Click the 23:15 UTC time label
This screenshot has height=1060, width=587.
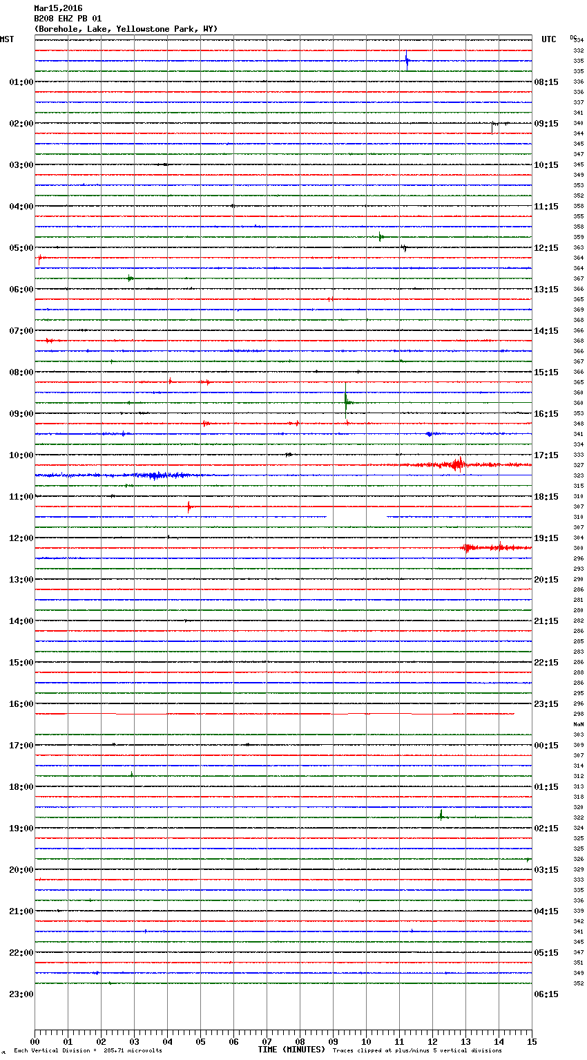[x=546, y=704]
